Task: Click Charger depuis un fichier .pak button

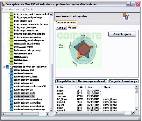Action: tap(124, 81)
